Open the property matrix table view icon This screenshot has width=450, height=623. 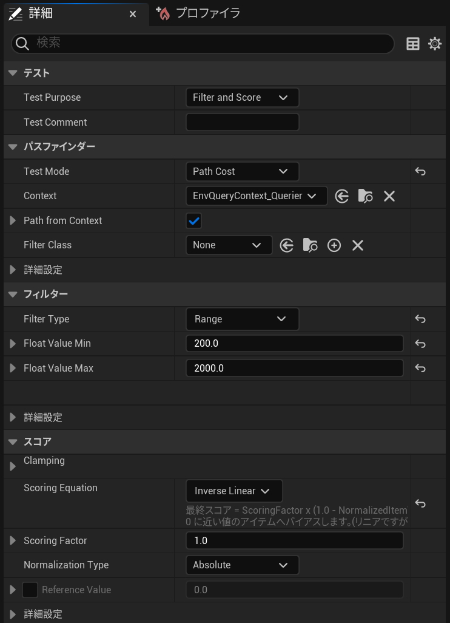tap(413, 44)
